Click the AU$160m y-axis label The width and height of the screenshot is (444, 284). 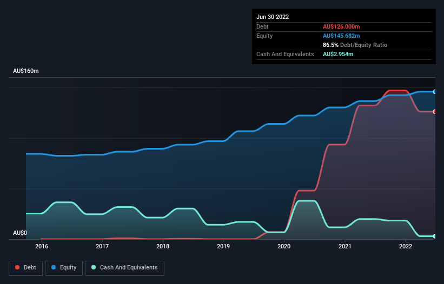point(26,71)
